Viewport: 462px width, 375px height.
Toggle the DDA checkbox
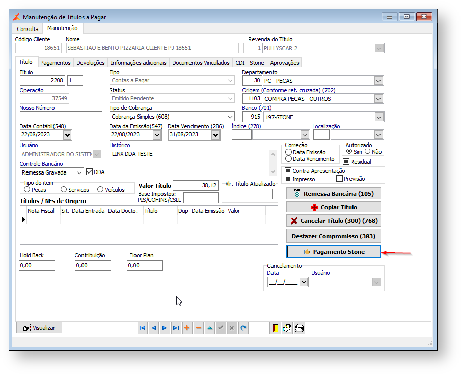(90, 172)
